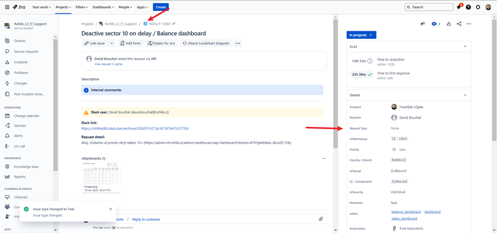Click the Jira logo
Screen dimensions: 497x233
pos(19,7)
